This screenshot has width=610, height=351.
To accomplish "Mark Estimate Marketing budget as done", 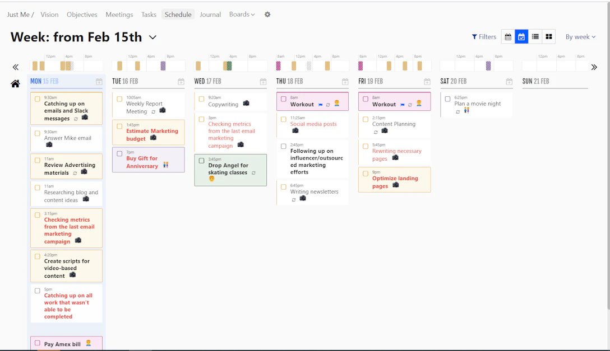I will 119,126.
